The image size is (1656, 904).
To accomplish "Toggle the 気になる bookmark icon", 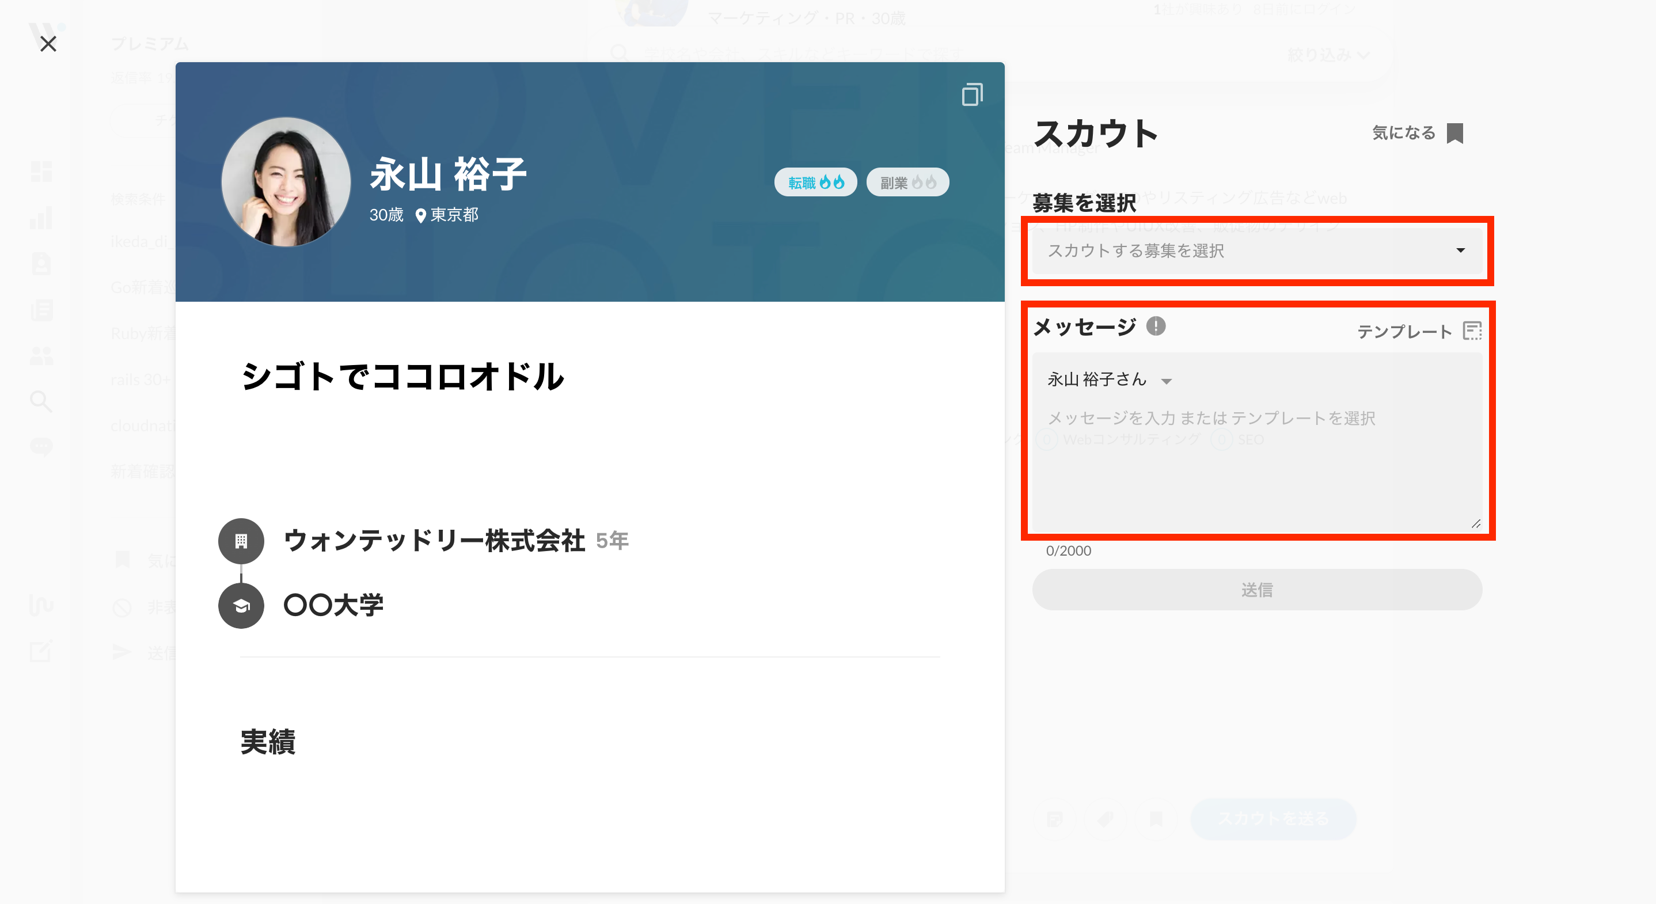I will click(1455, 133).
